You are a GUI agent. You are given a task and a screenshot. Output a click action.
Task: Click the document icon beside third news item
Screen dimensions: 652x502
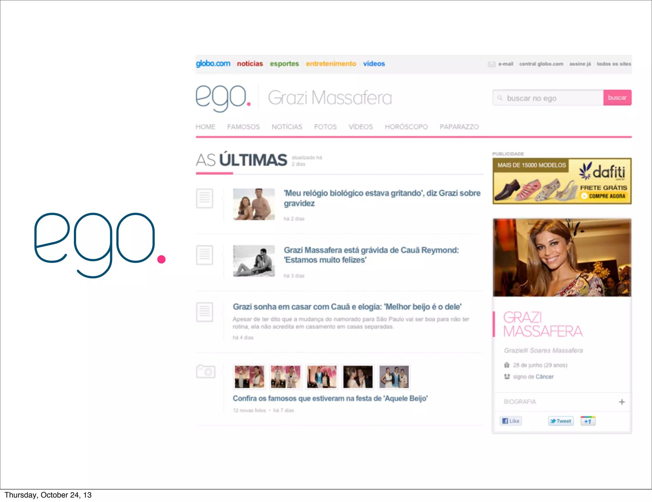204,312
